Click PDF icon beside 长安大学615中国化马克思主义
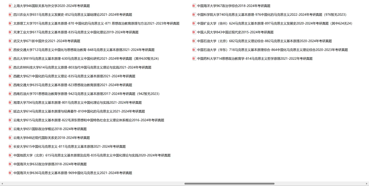The image size is (369, 186). coord(10,146)
